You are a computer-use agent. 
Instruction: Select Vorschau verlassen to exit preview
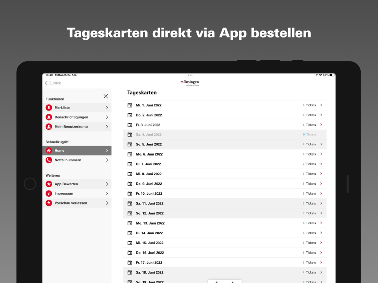click(77, 203)
